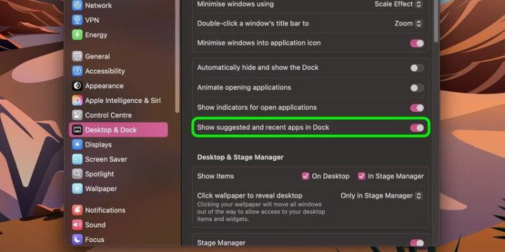
Task: Turn on Animate opening applications
Action: pyautogui.click(x=417, y=88)
